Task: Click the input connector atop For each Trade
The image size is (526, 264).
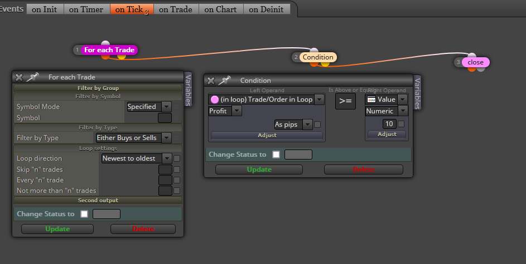Action: tap(105, 44)
